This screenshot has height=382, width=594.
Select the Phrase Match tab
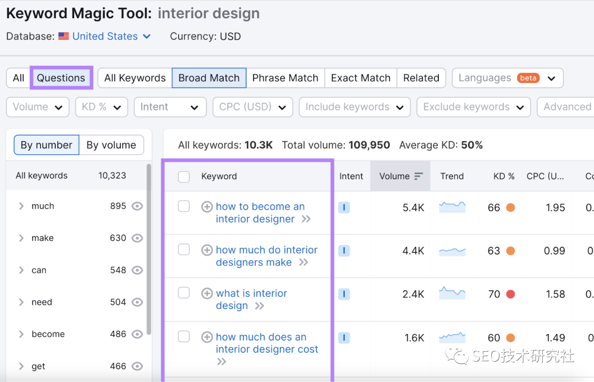pyautogui.click(x=285, y=78)
